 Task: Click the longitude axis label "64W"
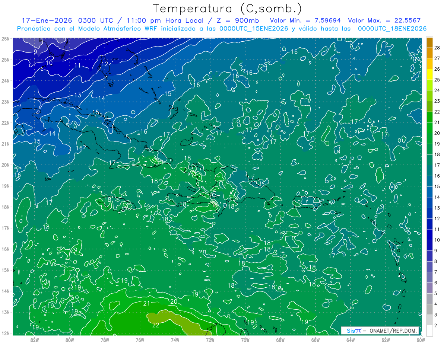point(351,340)
